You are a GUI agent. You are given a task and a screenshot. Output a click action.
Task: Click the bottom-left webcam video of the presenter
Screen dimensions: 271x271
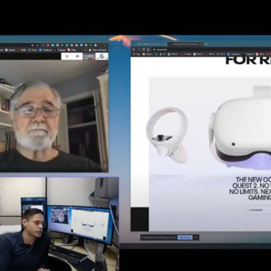59,224
